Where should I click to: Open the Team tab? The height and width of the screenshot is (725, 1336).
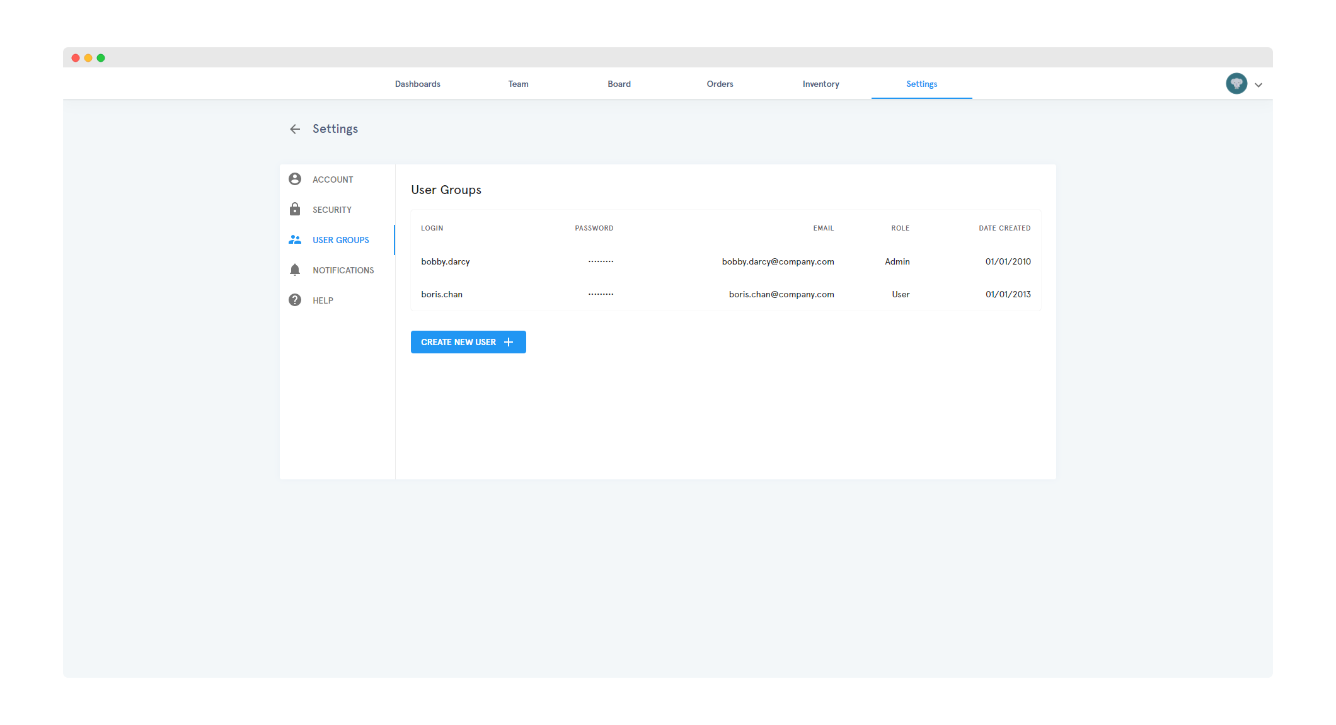(x=518, y=84)
